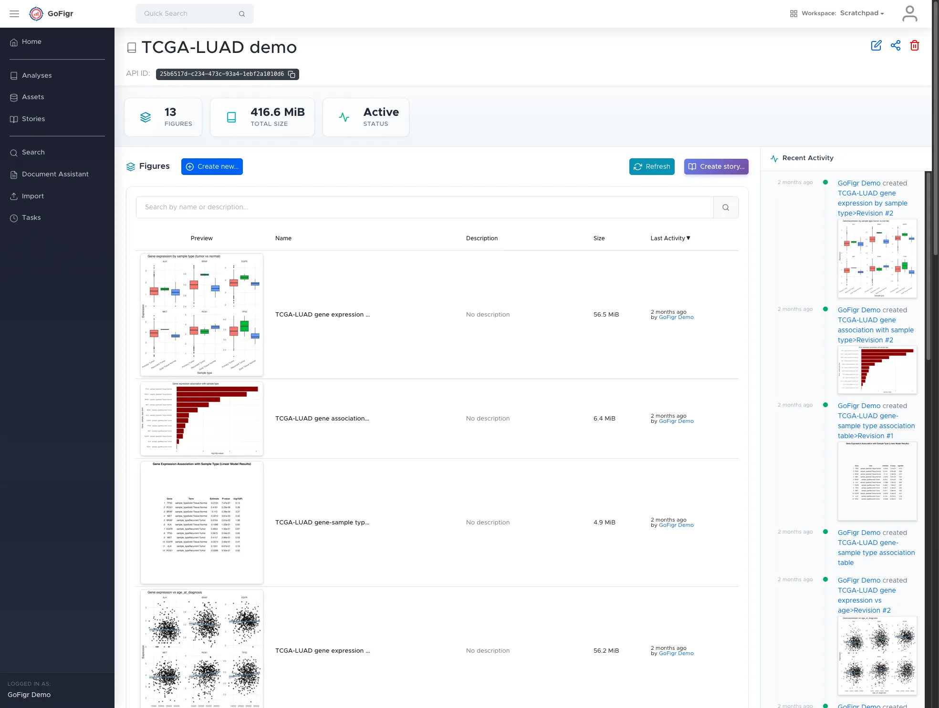Click the GoFigr logo icon
Image resolution: width=939 pixels, height=708 pixels.
[x=36, y=14]
